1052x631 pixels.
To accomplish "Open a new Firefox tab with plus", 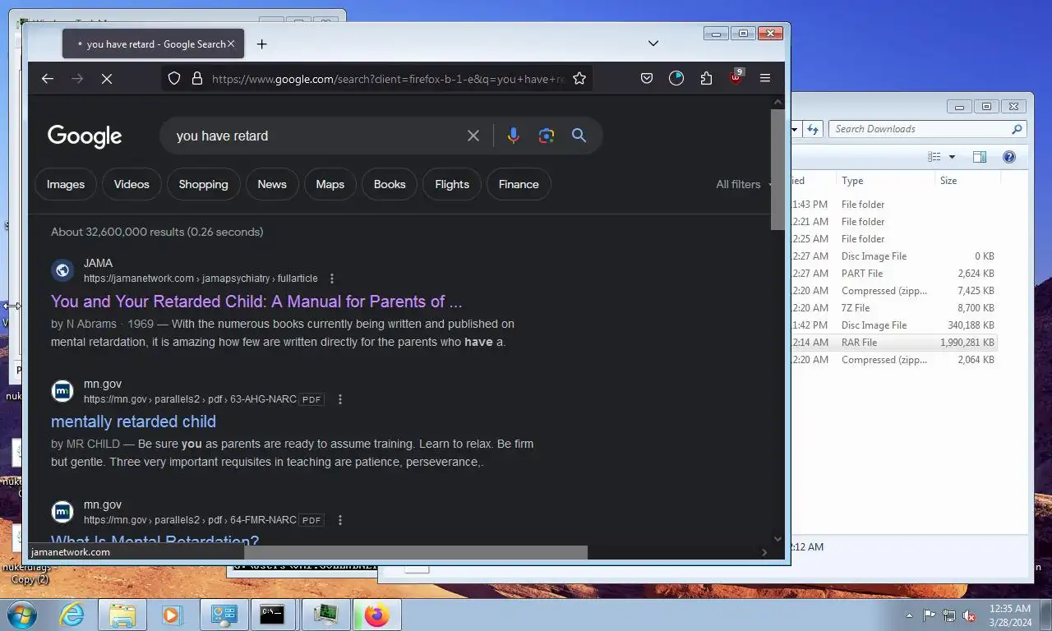I will click(x=262, y=44).
